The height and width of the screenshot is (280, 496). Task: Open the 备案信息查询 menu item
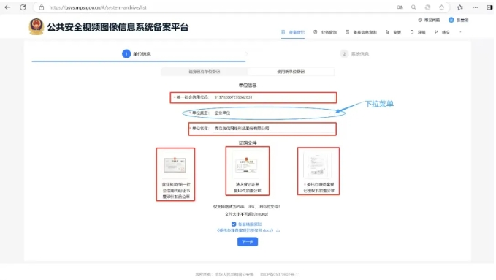(x=362, y=32)
